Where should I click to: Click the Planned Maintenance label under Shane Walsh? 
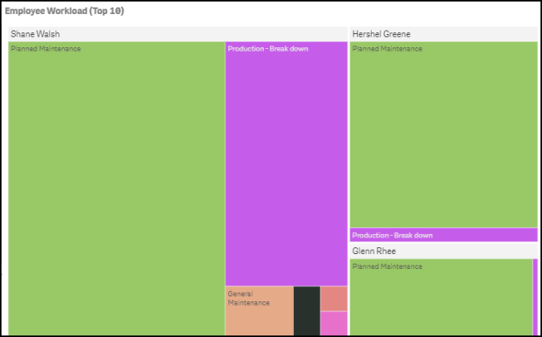coord(46,49)
